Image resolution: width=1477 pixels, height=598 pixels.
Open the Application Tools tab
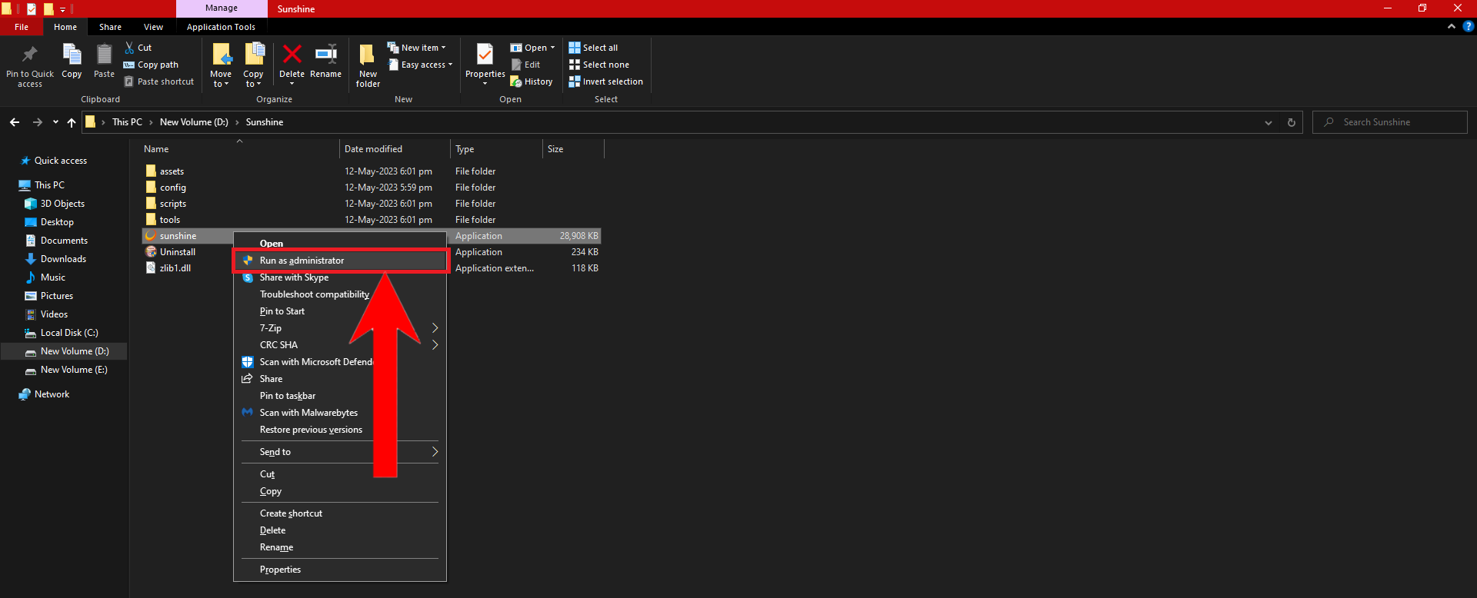click(x=221, y=27)
